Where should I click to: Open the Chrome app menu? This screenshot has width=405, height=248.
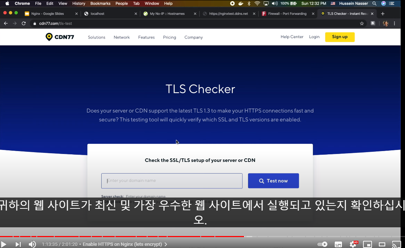22,3
